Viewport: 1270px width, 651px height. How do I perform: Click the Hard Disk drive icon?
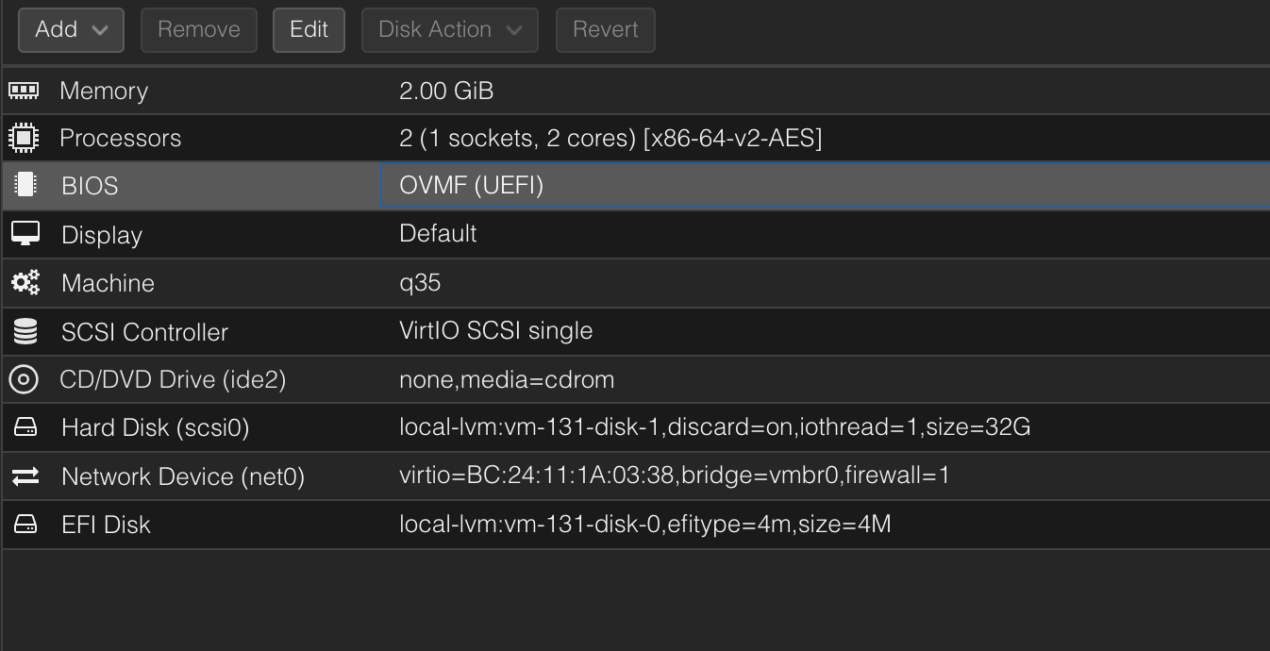[x=25, y=427]
